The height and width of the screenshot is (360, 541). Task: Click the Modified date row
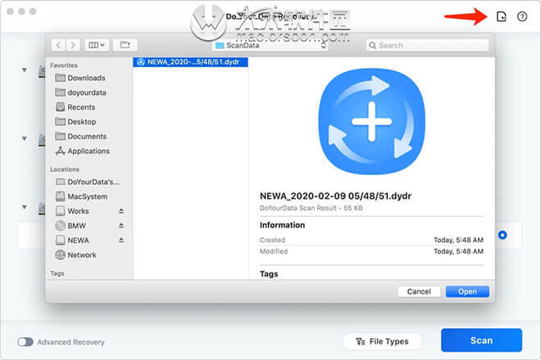tap(371, 251)
